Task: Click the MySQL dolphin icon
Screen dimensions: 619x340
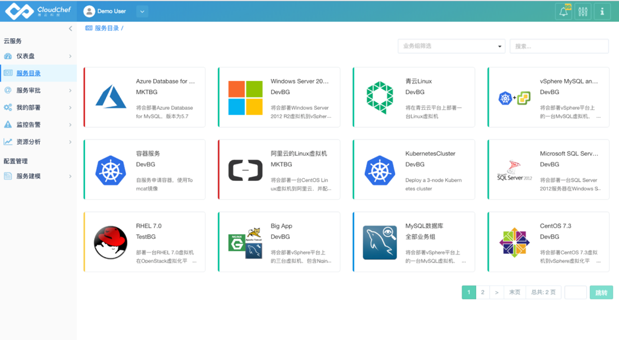Action: point(380,243)
